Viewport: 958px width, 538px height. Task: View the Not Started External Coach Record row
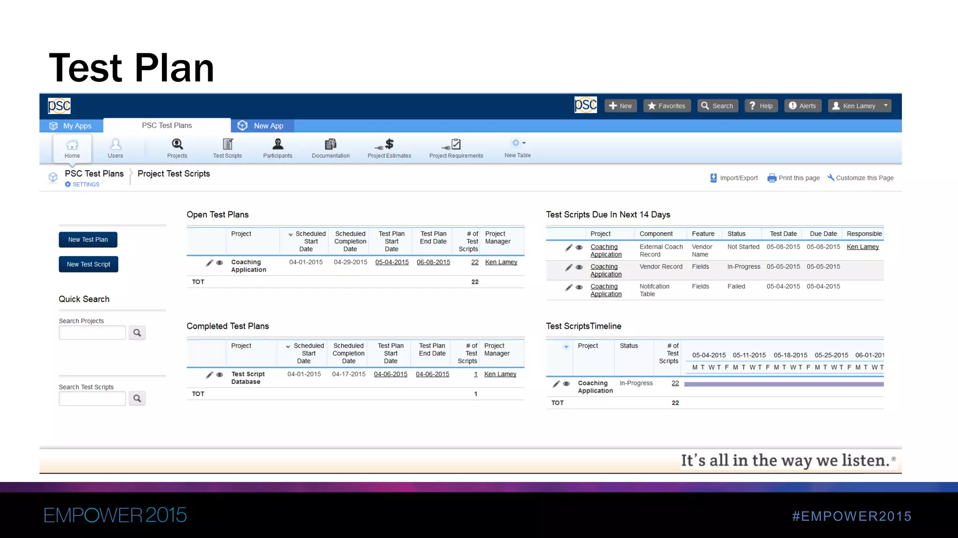pos(579,248)
